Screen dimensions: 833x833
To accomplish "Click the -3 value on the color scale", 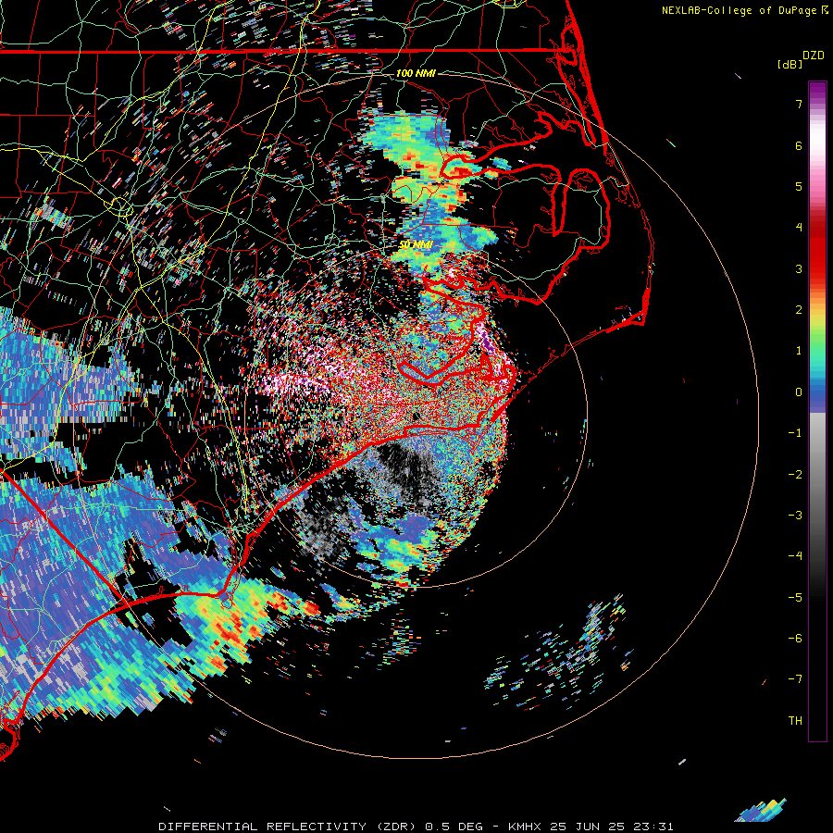I will click(x=795, y=516).
